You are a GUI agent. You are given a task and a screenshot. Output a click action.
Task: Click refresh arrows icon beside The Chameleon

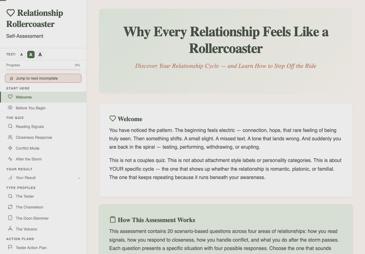tap(10, 207)
